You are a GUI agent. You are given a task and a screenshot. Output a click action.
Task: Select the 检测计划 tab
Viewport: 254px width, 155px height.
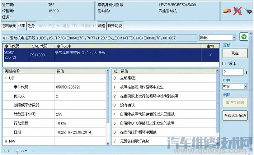pos(88,26)
